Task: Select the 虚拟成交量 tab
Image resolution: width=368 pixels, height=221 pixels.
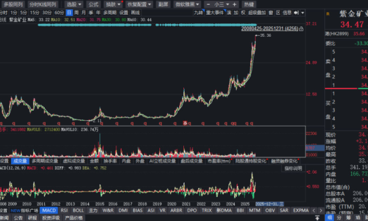Action: [x=74, y=161]
